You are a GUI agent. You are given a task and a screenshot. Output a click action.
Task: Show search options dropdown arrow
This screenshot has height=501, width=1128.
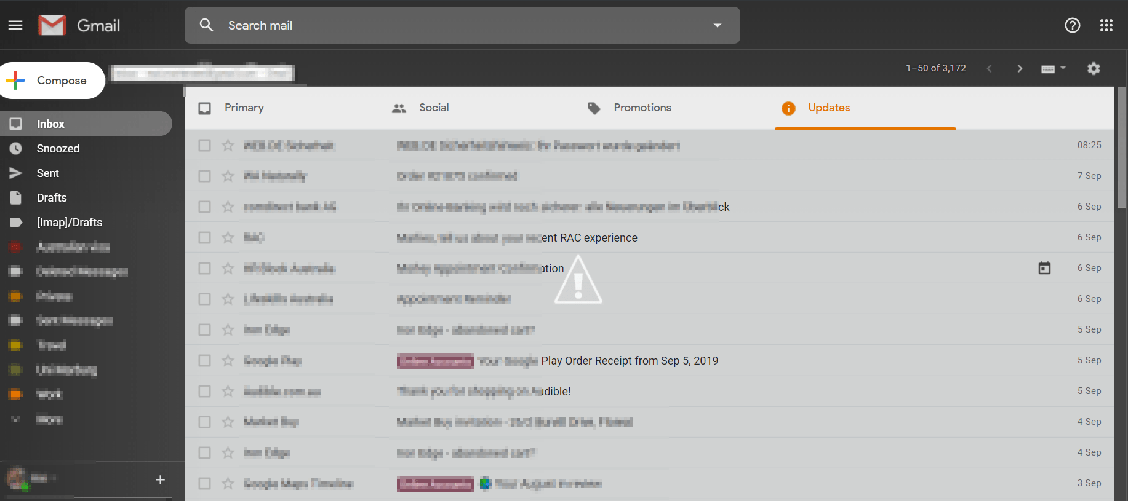coord(718,25)
